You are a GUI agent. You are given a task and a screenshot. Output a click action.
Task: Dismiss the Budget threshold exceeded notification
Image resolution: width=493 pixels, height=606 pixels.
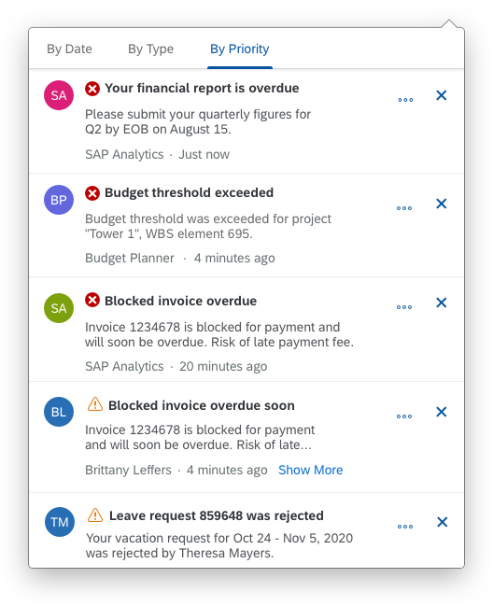(x=442, y=204)
